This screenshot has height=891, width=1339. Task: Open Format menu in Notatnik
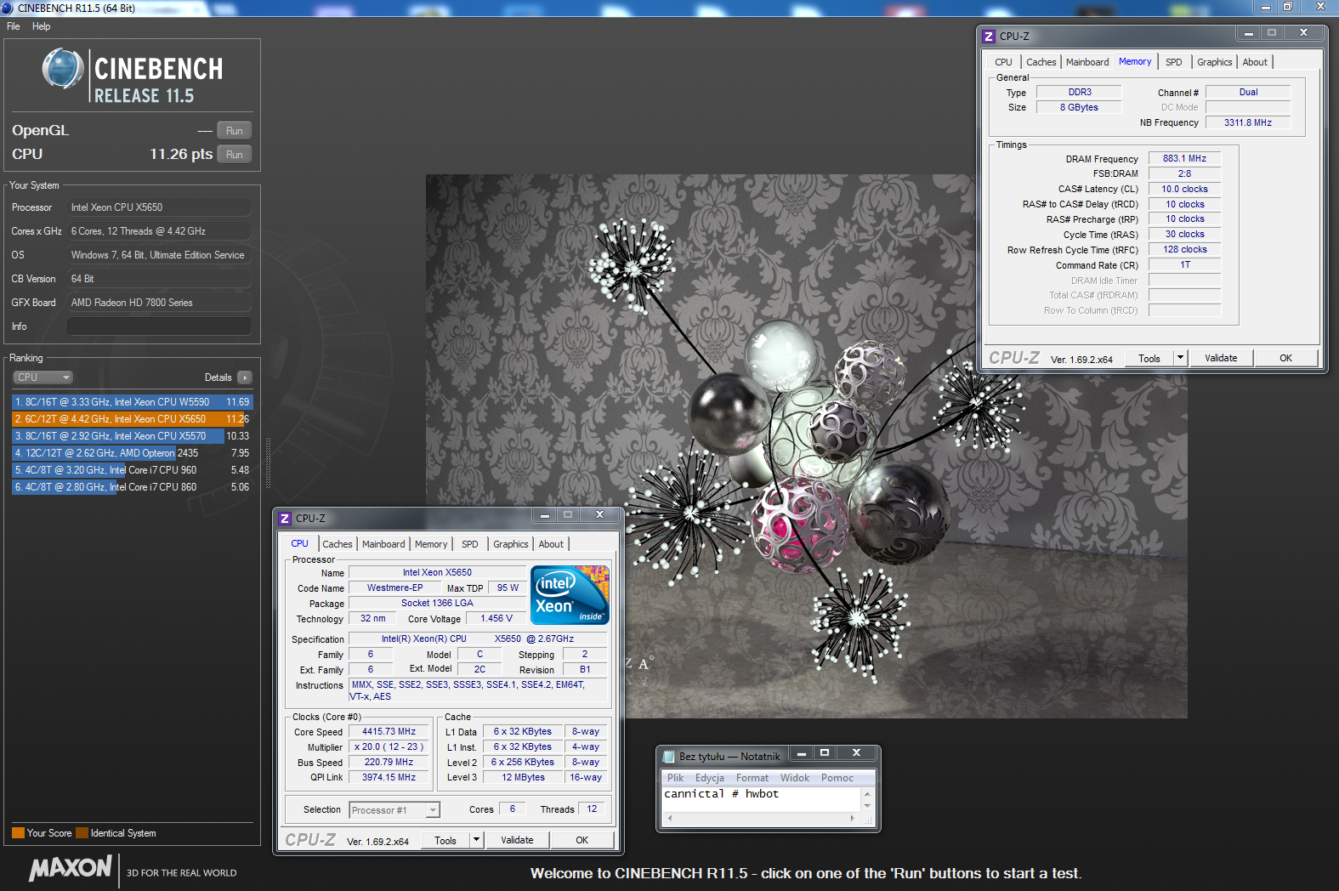(x=752, y=778)
